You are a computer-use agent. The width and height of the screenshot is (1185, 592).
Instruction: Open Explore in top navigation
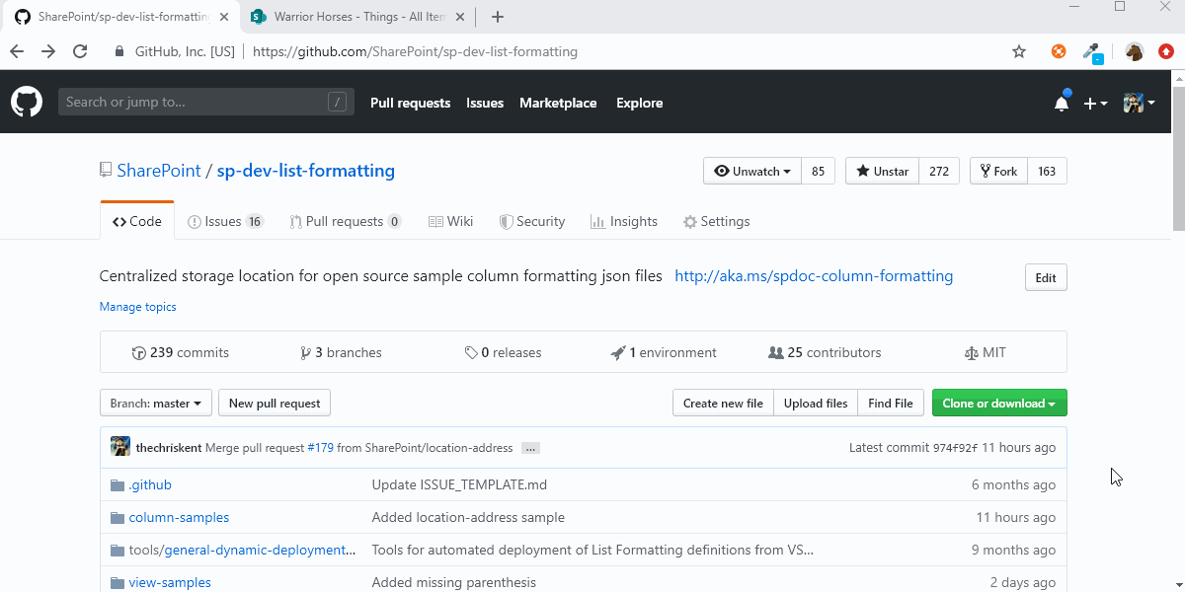click(x=639, y=103)
